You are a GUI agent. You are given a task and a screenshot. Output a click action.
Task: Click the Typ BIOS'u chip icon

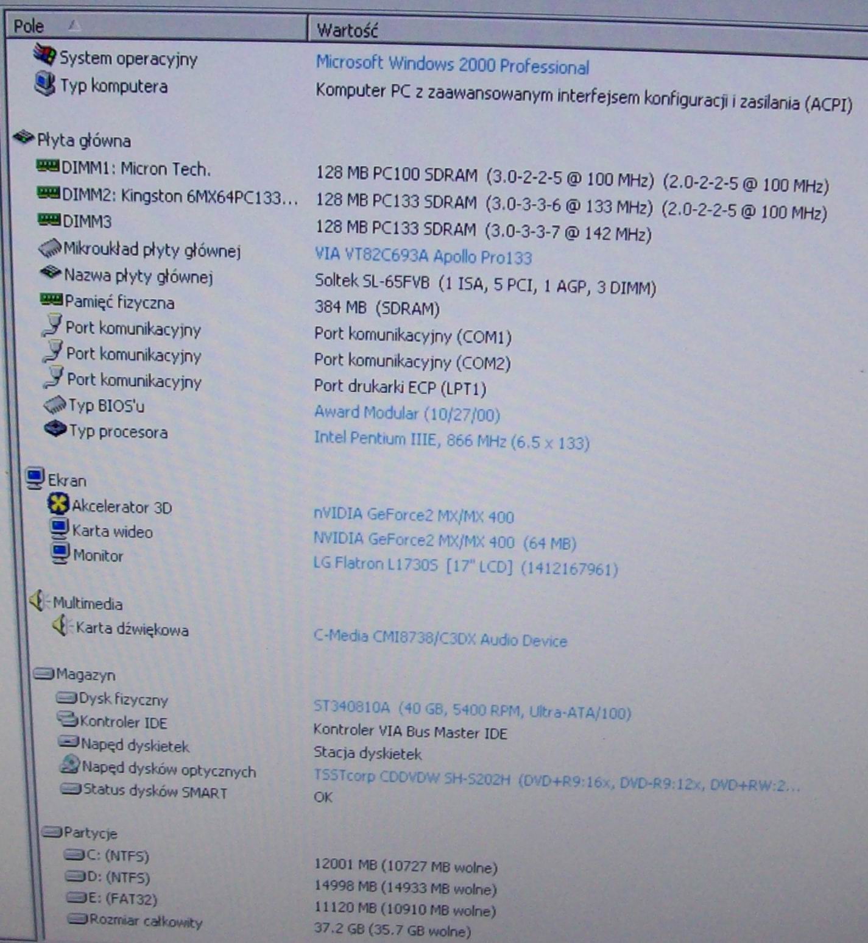[55, 404]
